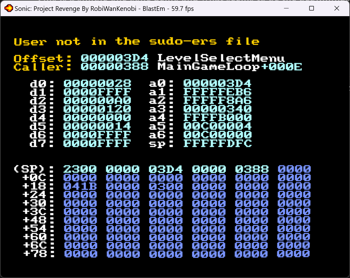Click the MainGameLoop caller symbol

209,67
